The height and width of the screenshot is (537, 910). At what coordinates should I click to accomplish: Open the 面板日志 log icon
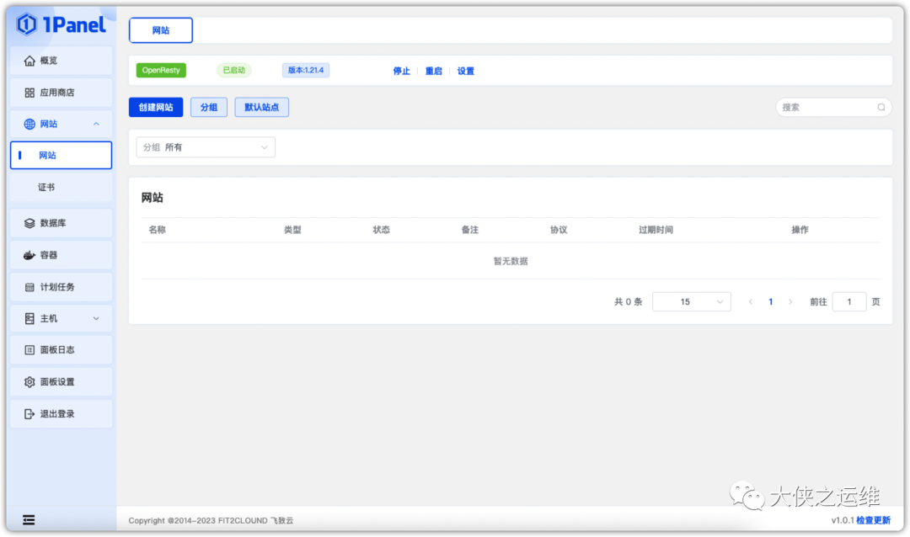[x=29, y=349]
